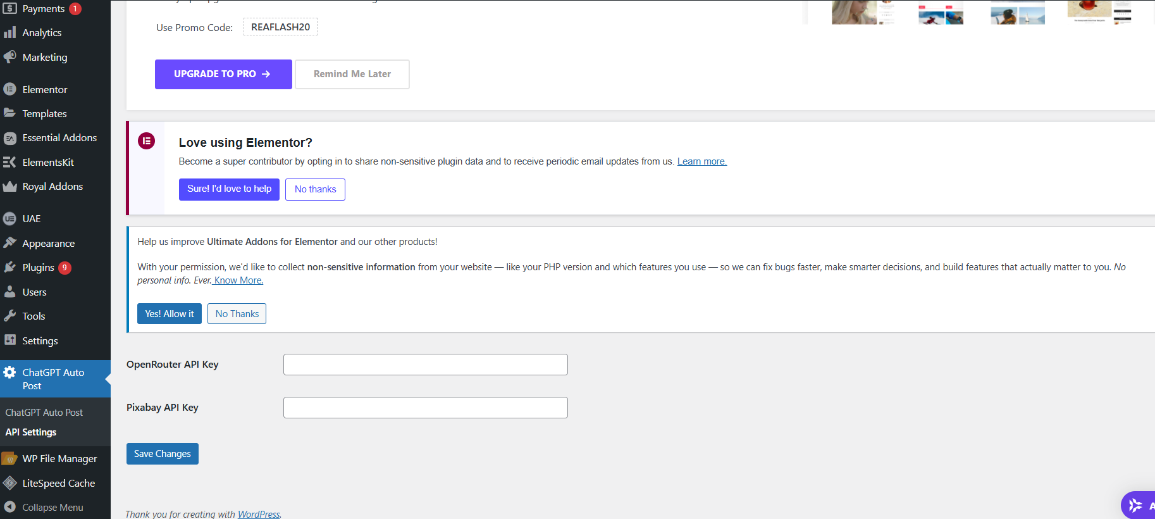Click the Essential Addons icon
This screenshot has width=1155, height=519.
9,138
